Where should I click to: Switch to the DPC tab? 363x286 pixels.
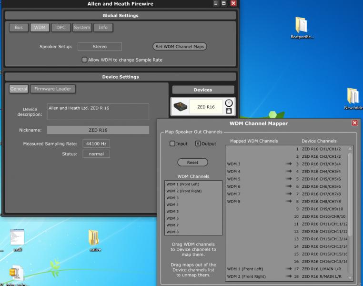click(61, 27)
